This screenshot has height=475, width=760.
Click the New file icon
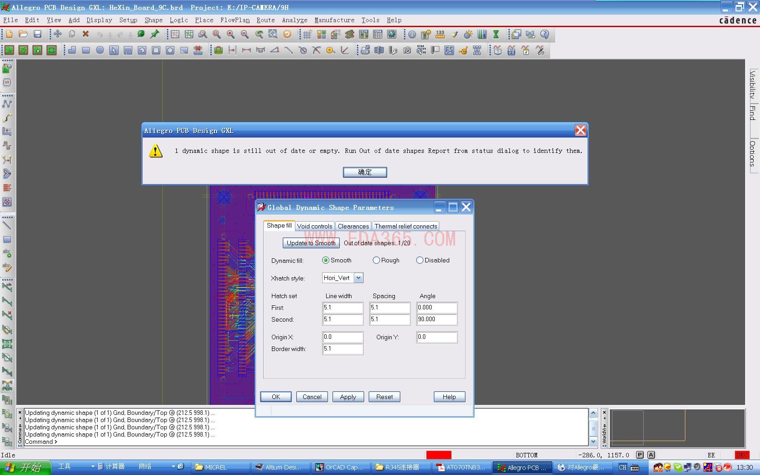click(9, 34)
